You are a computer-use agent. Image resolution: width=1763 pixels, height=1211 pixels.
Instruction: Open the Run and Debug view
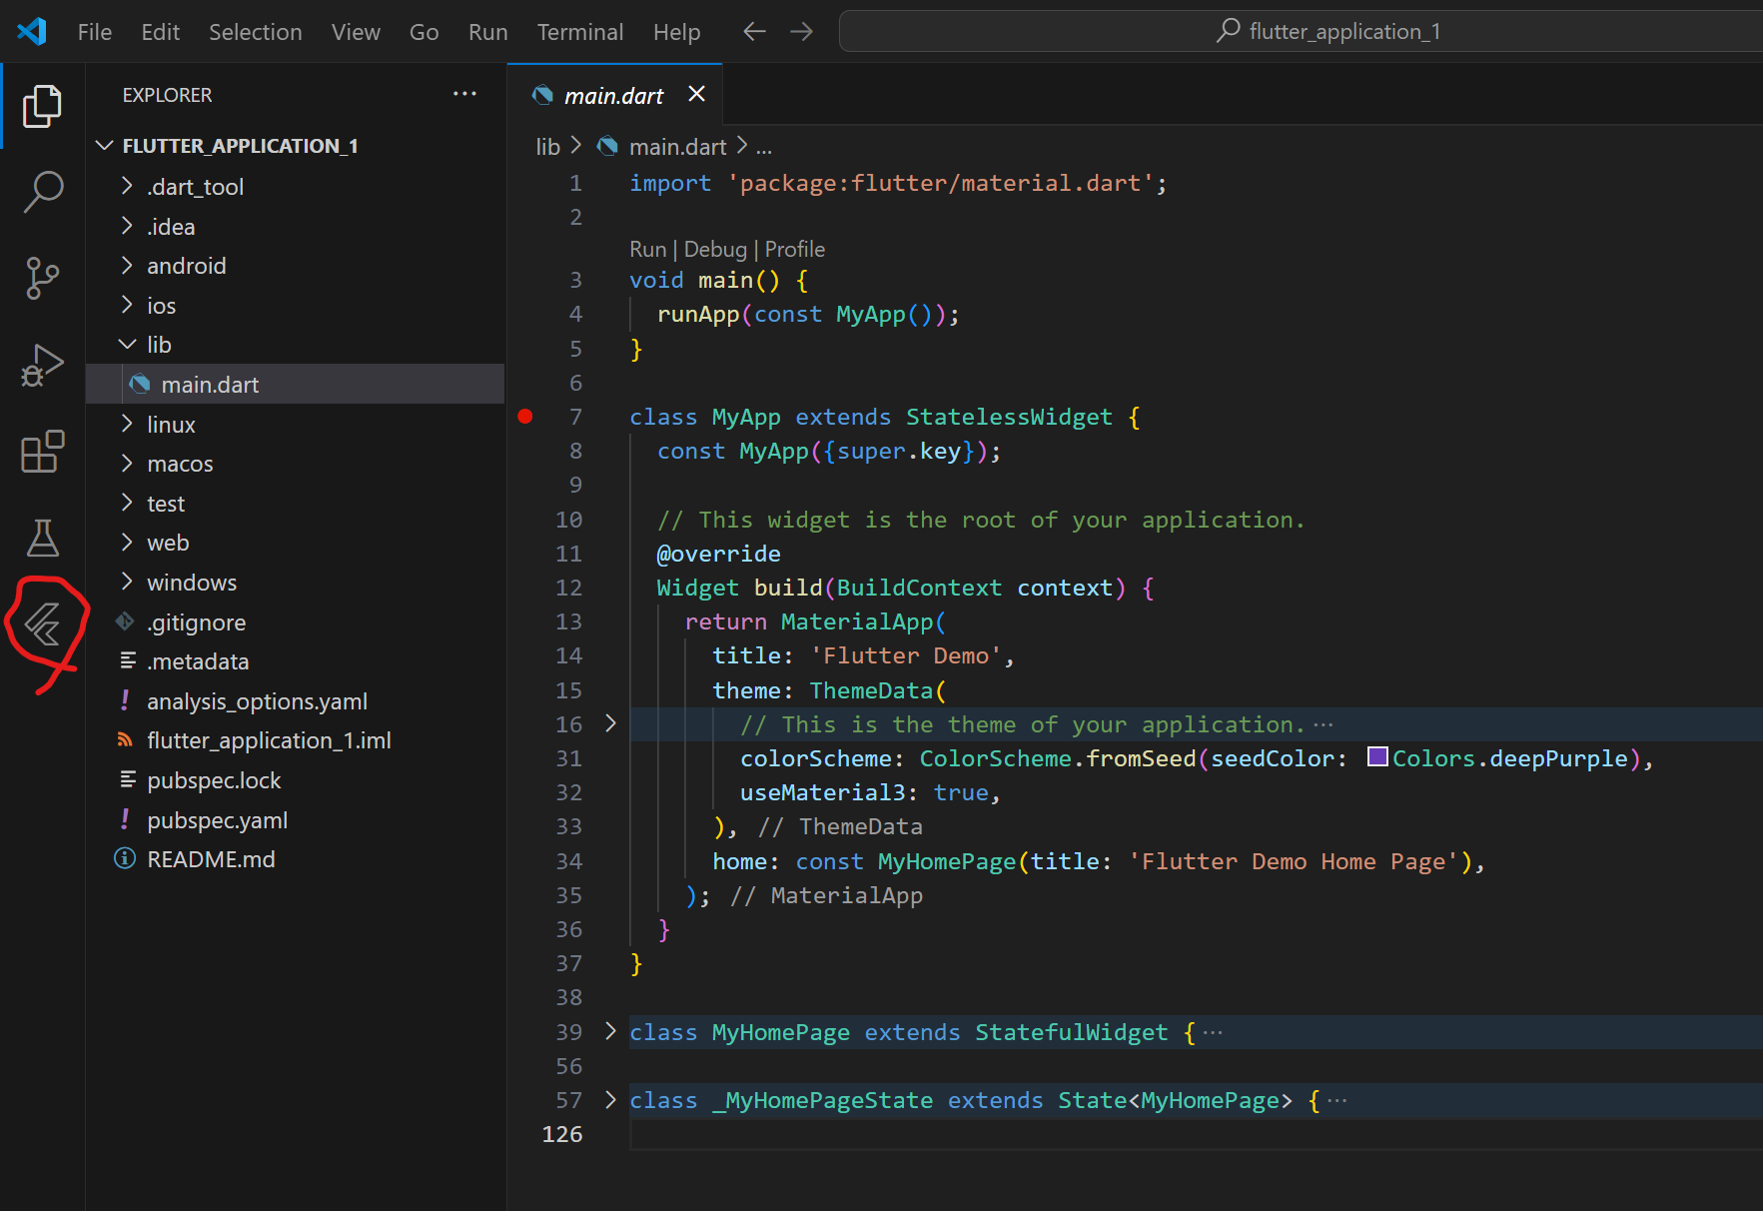pyautogui.click(x=42, y=366)
